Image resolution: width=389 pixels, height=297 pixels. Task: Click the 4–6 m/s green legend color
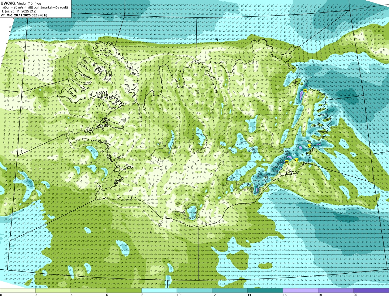pyautogui.click(x=88, y=290)
